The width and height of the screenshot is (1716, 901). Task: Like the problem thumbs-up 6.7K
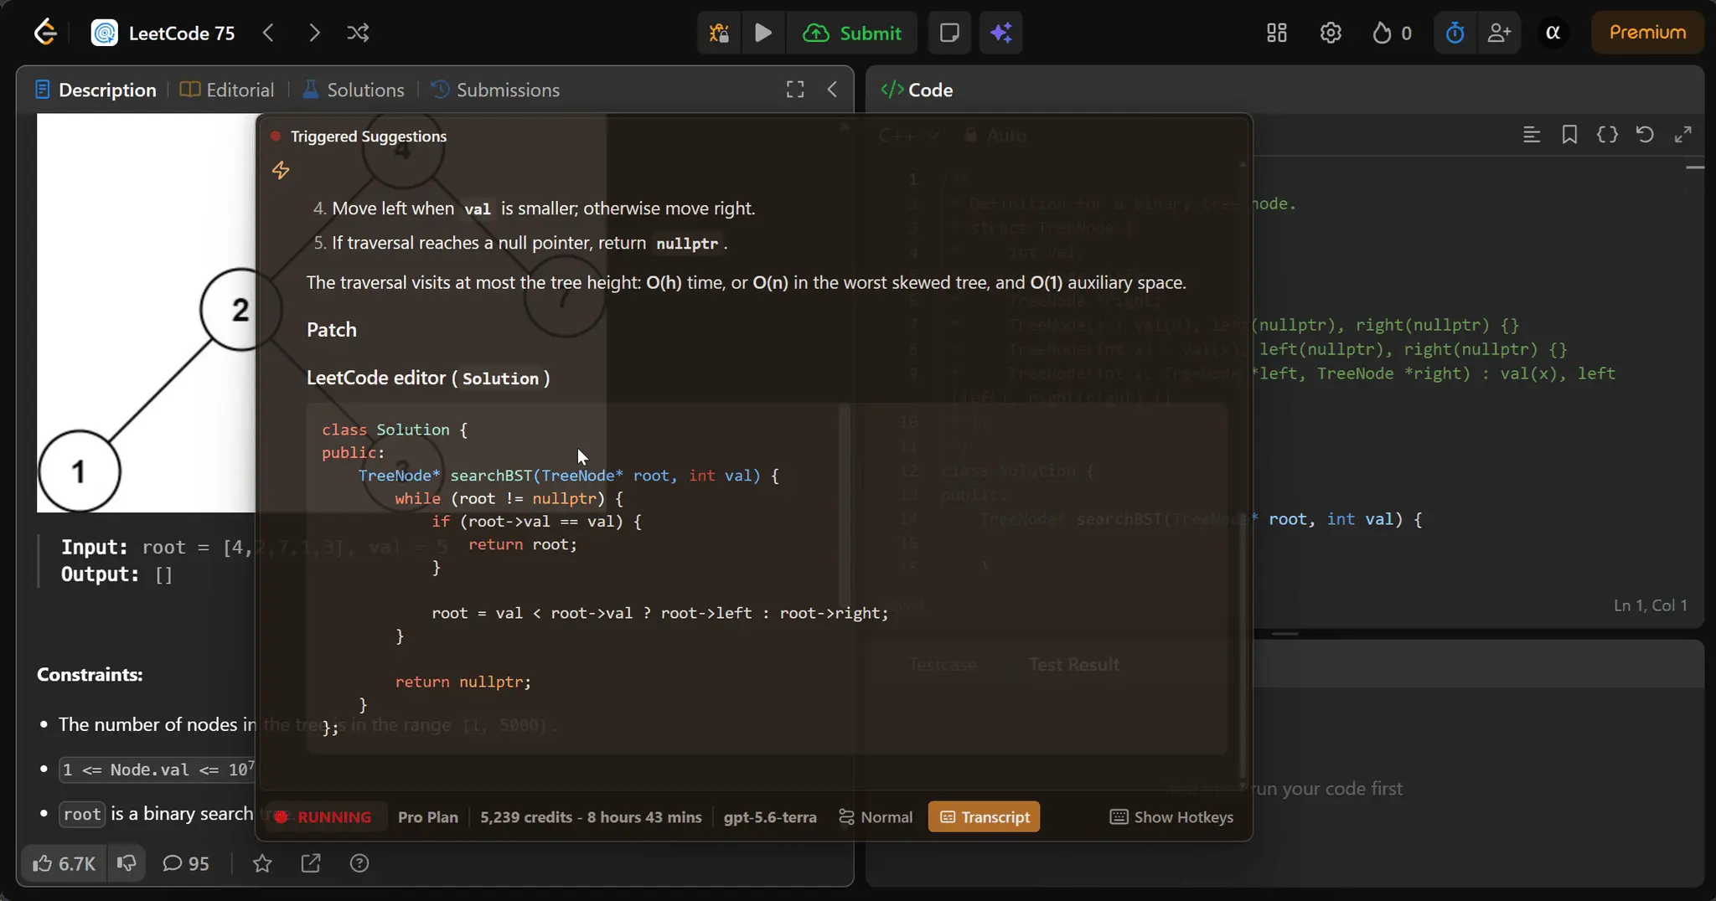64,863
